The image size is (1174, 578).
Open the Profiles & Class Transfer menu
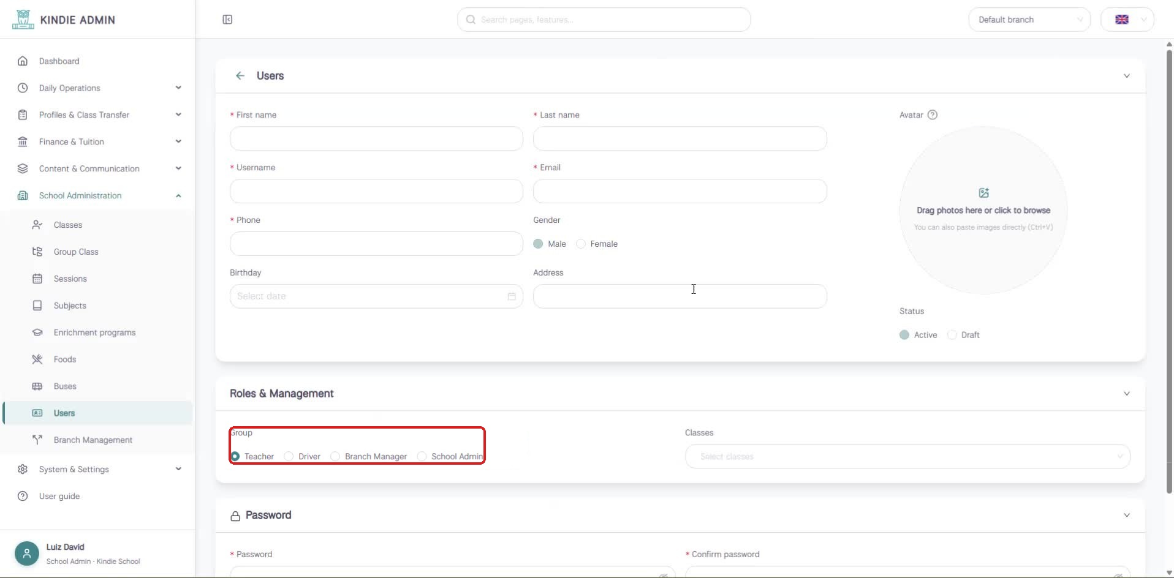click(98, 115)
